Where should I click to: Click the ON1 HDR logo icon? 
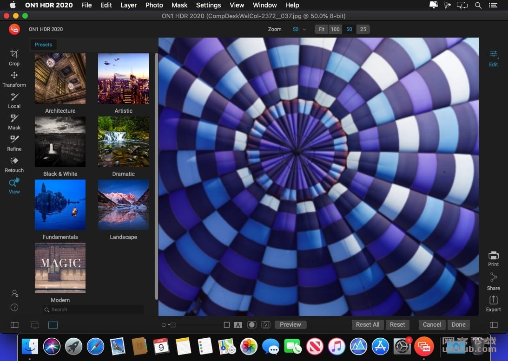[x=14, y=29]
